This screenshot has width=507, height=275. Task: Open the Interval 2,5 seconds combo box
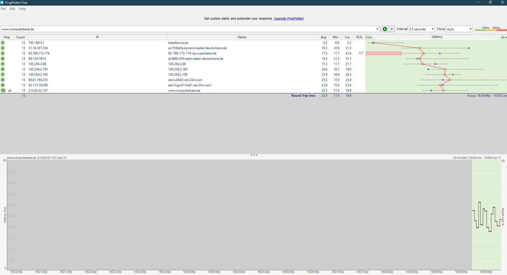(x=421, y=29)
